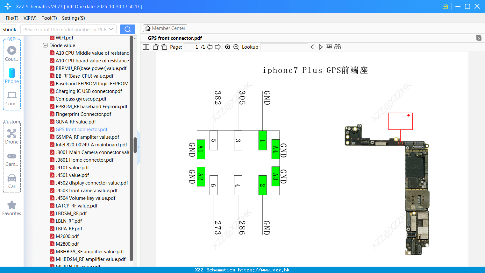Open the VIP(V) menu

[30, 18]
